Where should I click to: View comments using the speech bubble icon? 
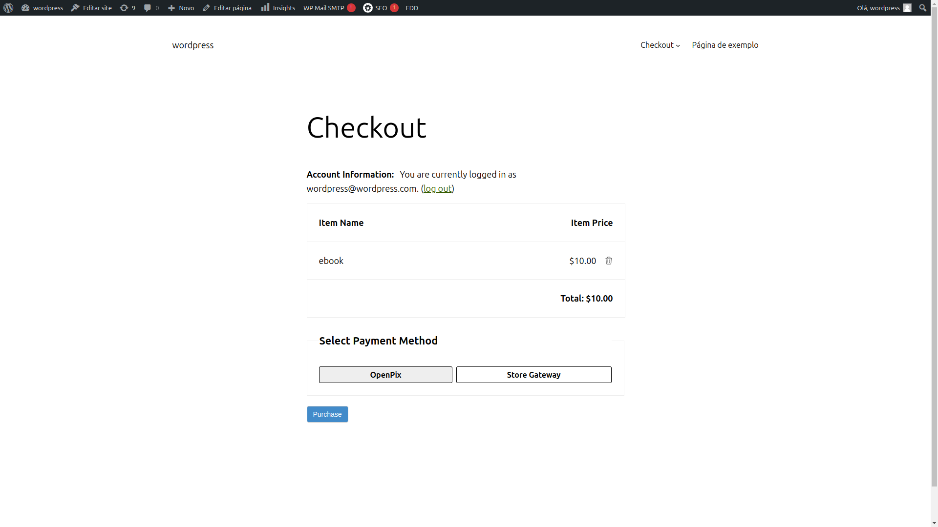coord(148,8)
